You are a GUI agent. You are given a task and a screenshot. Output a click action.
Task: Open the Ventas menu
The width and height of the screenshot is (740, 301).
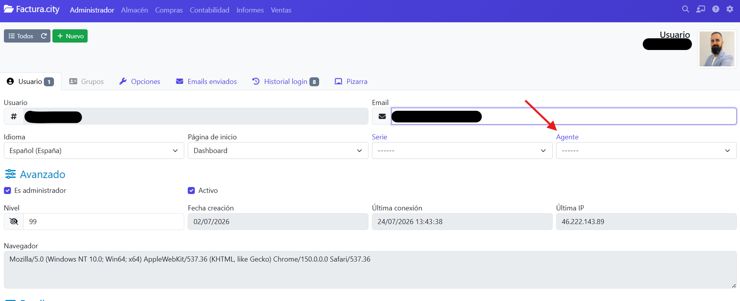click(281, 10)
